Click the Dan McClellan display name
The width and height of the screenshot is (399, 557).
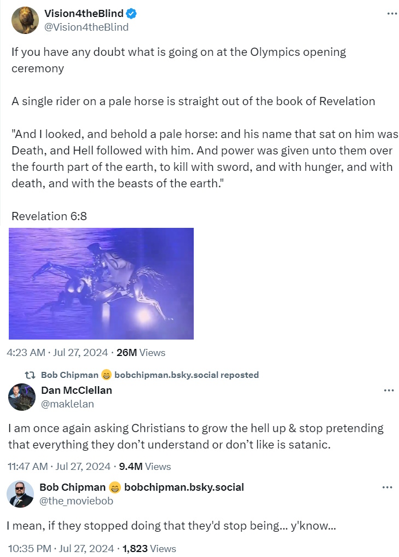[77, 391]
